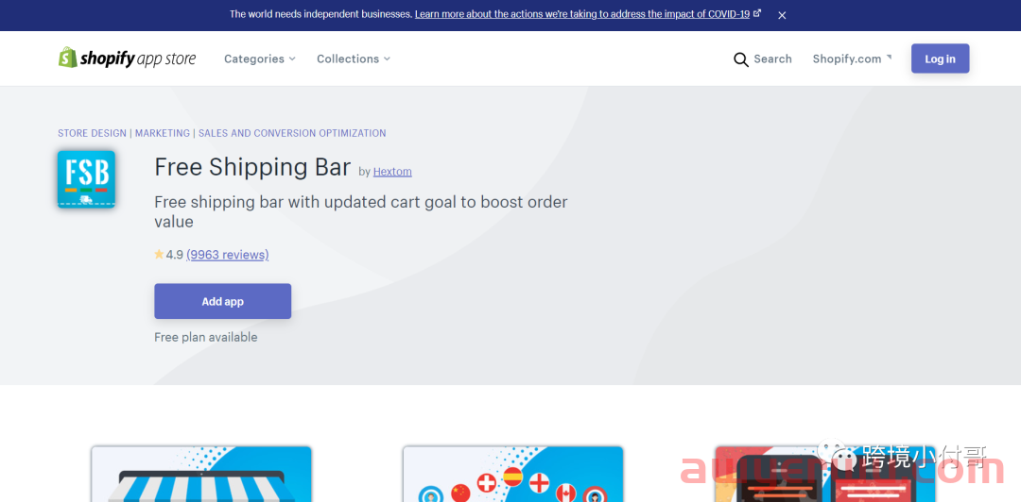
Task: Open SALES AND CONVERSION OPTIMIZATION link
Action: tap(292, 133)
